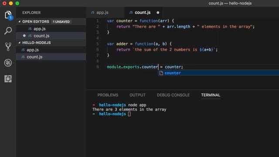Click file icon in counter autocomplete suggestion
The image size is (279, 157).
click(161, 73)
